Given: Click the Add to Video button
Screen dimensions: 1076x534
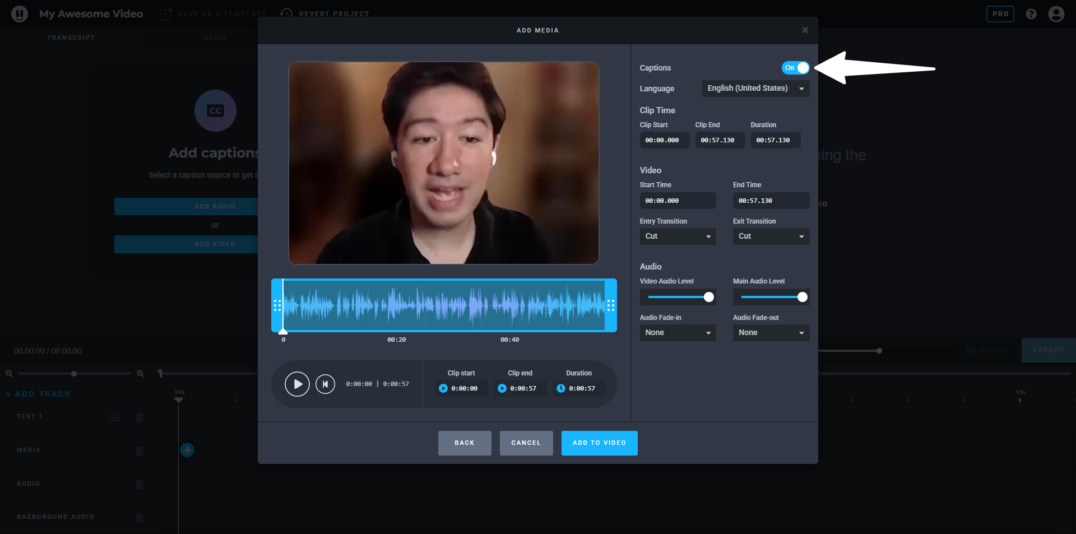Looking at the screenshot, I should [599, 443].
